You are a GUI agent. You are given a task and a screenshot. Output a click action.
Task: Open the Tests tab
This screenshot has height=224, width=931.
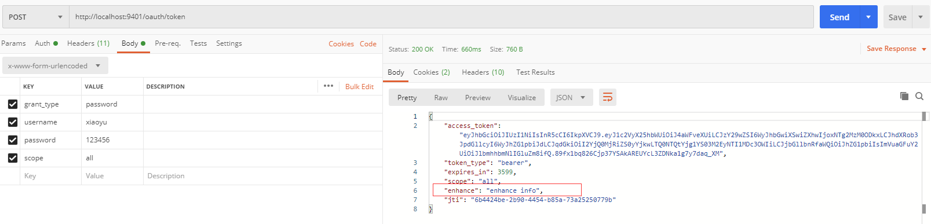(198, 43)
